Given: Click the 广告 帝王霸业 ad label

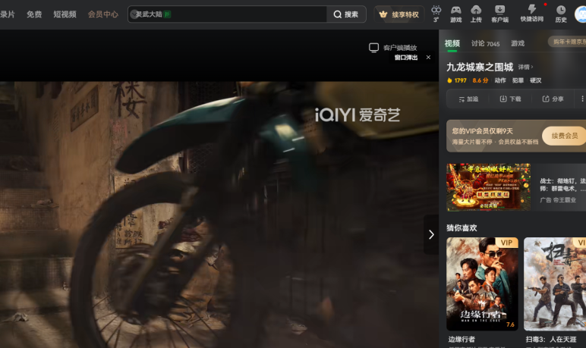Looking at the screenshot, I should tap(558, 200).
